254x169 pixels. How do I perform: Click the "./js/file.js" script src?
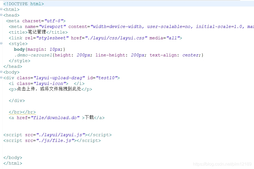coord(55,141)
